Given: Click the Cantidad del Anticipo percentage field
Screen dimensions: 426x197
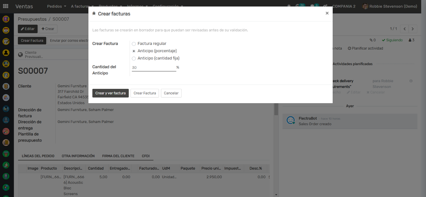Looking at the screenshot, I should (154, 68).
